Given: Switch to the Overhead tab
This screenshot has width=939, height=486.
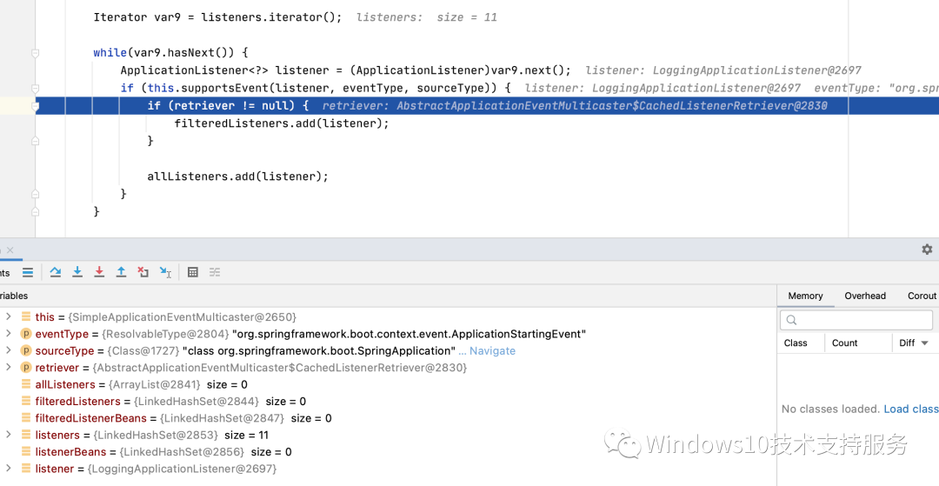Looking at the screenshot, I should tap(865, 296).
